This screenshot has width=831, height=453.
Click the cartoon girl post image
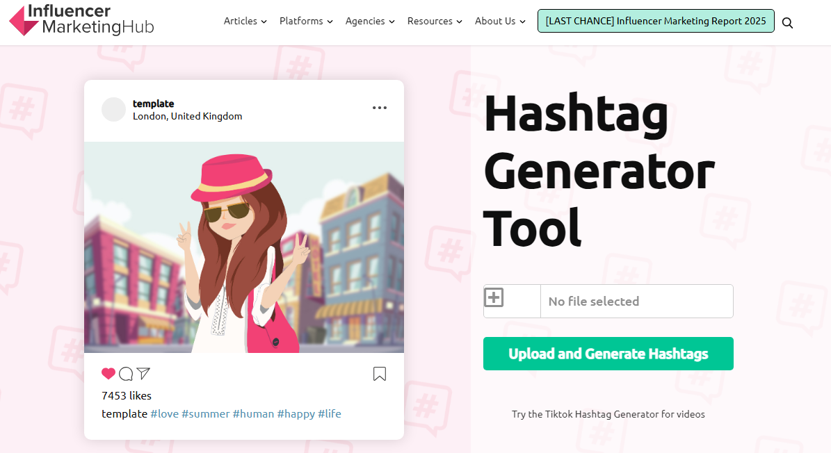pos(244,247)
